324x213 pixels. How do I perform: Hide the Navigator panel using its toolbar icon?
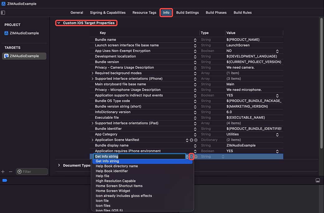coord(3,12)
